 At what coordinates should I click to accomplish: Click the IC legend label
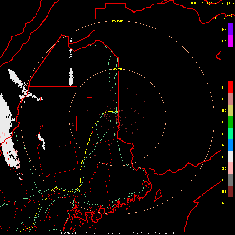[x=224, y=169]
